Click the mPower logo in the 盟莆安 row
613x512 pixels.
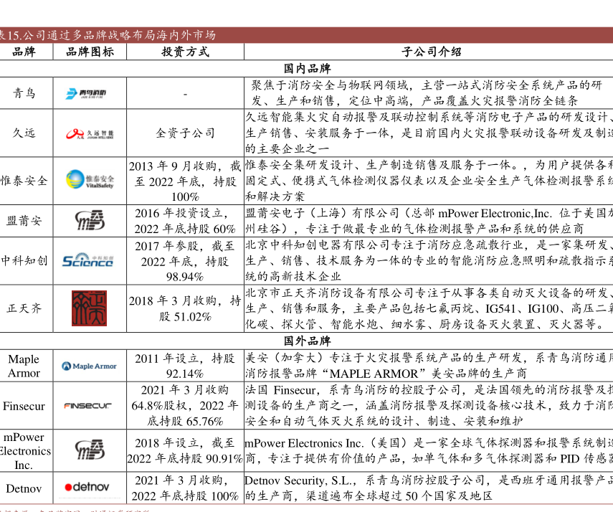click(x=90, y=220)
